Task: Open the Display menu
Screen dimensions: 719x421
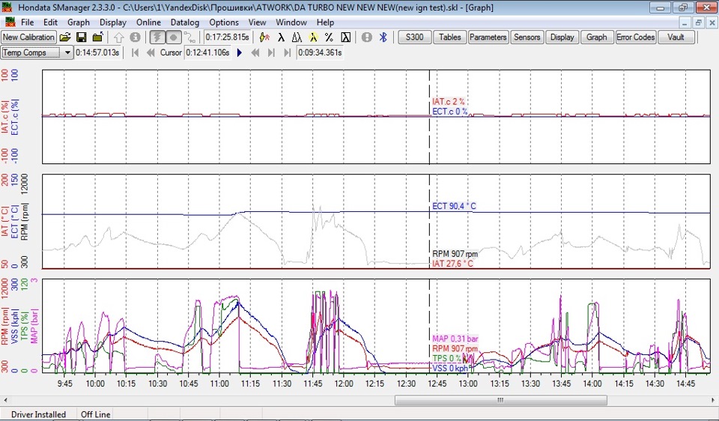Action: 113,22
